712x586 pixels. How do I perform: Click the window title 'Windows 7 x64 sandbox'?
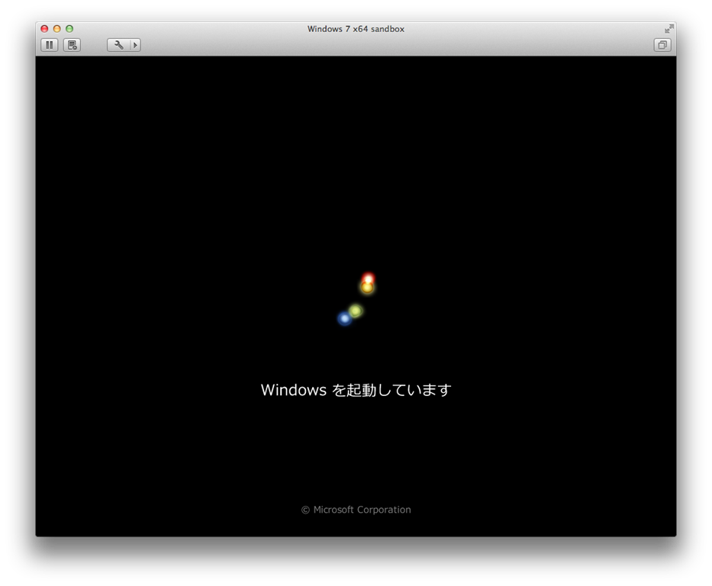[x=356, y=29]
